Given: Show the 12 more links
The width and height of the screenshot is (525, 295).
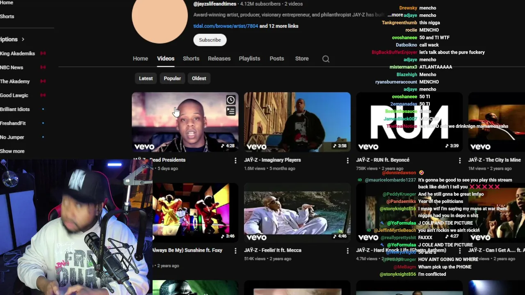Looking at the screenshot, I should point(279,26).
